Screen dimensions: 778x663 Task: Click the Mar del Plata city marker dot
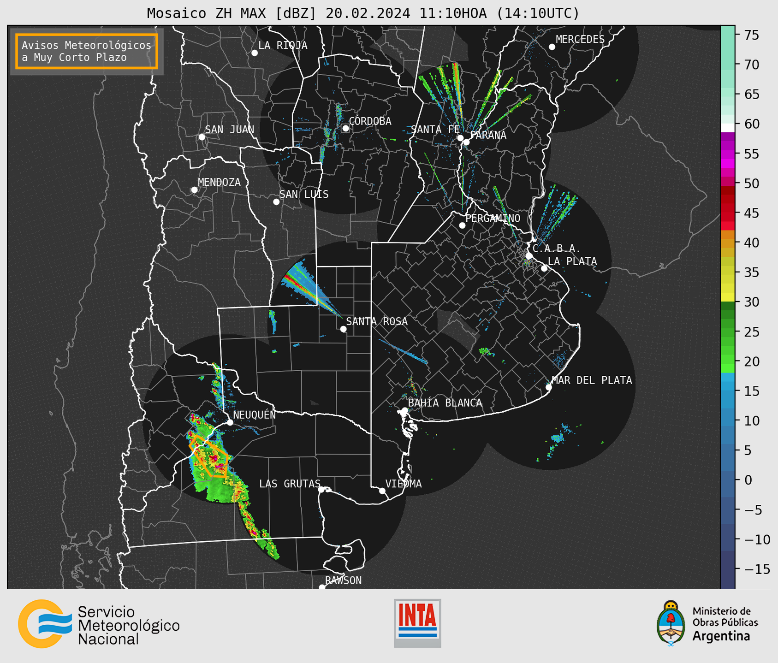(549, 387)
